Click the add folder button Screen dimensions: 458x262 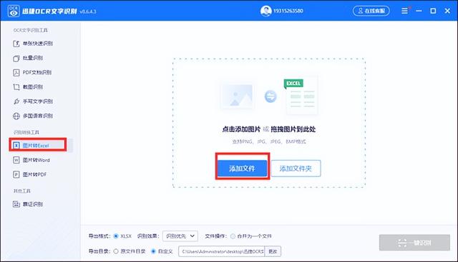(296, 168)
